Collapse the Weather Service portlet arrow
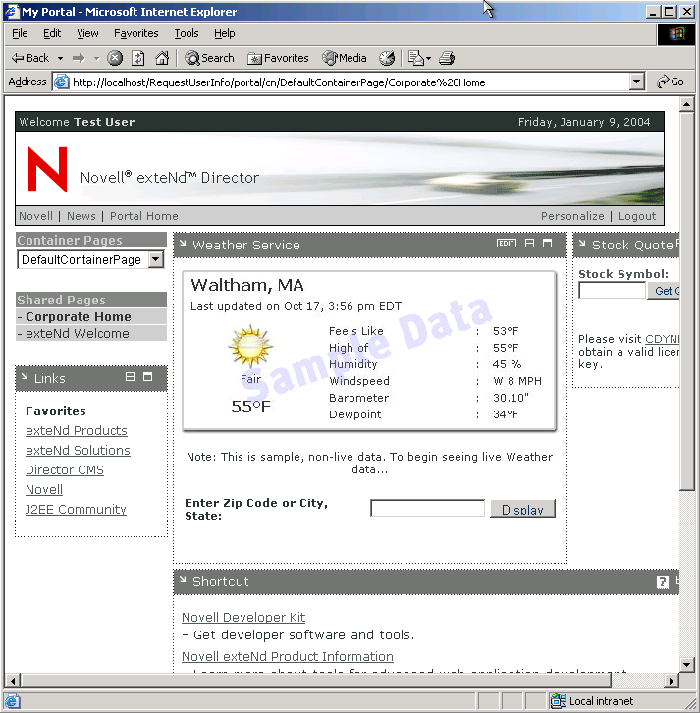Image resolution: width=700 pixels, height=713 pixels. coord(183,244)
